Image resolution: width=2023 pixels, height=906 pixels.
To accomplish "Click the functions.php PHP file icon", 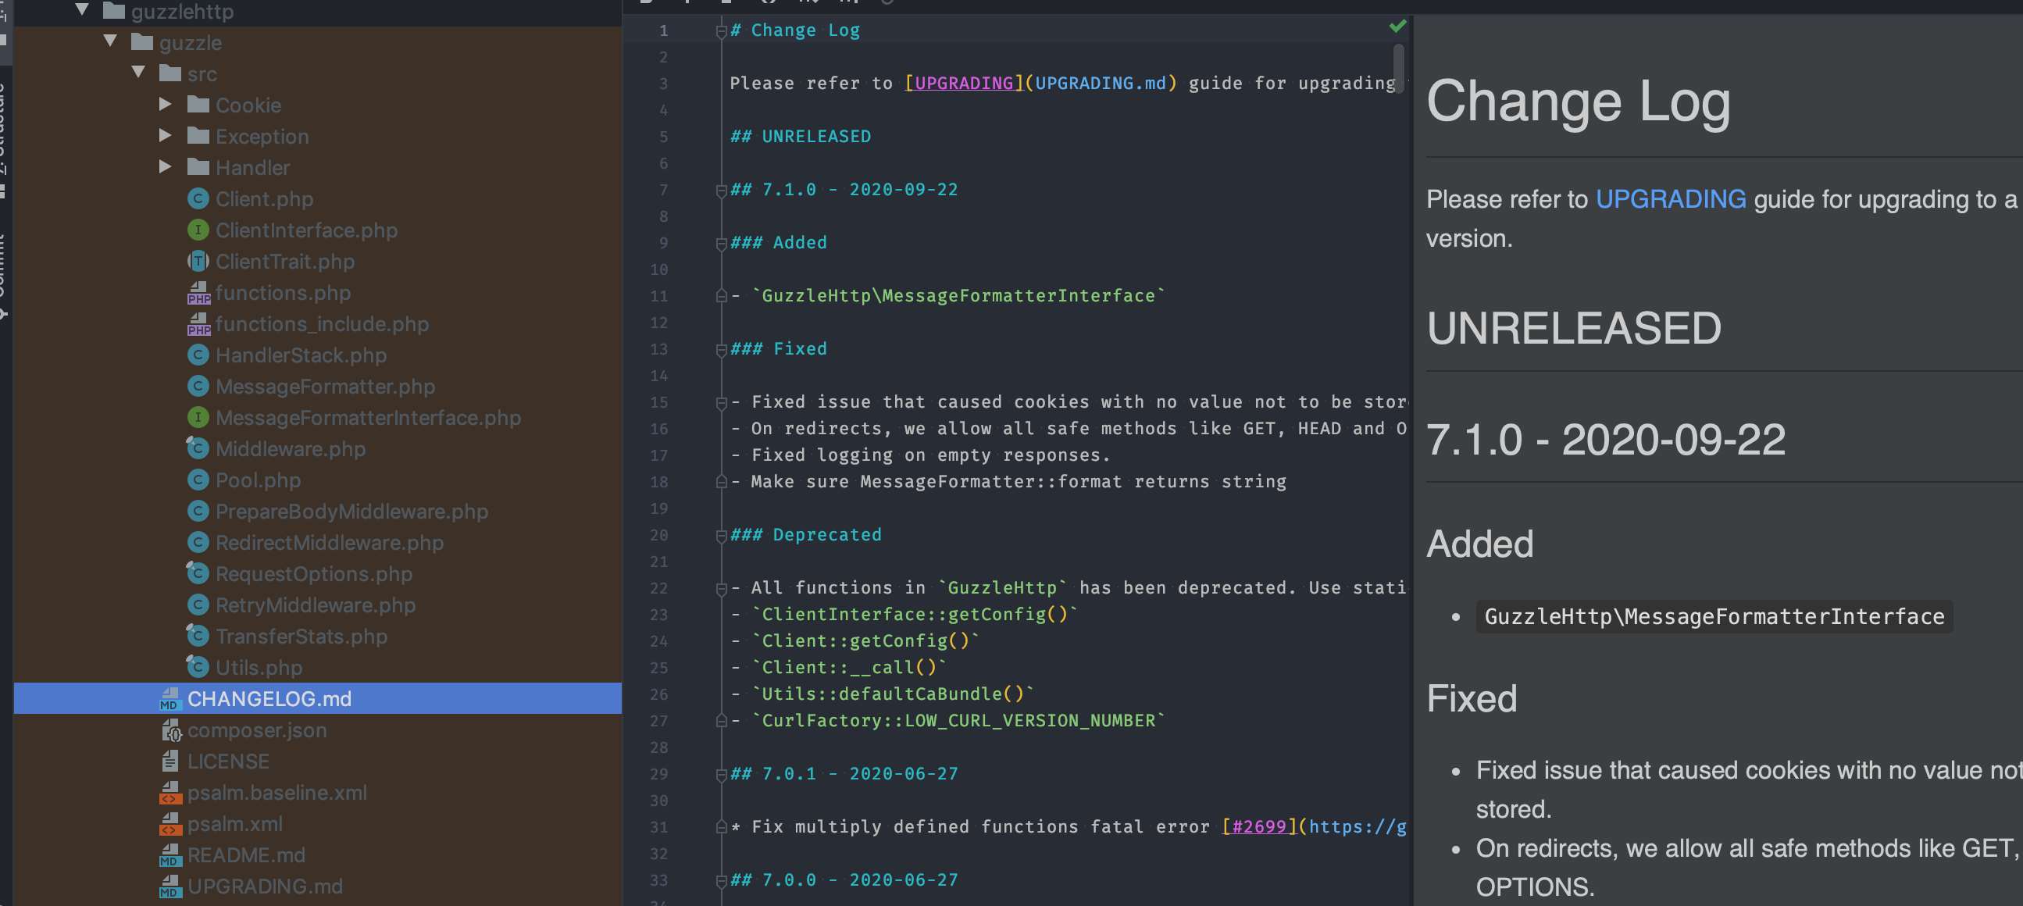I will (x=198, y=293).
